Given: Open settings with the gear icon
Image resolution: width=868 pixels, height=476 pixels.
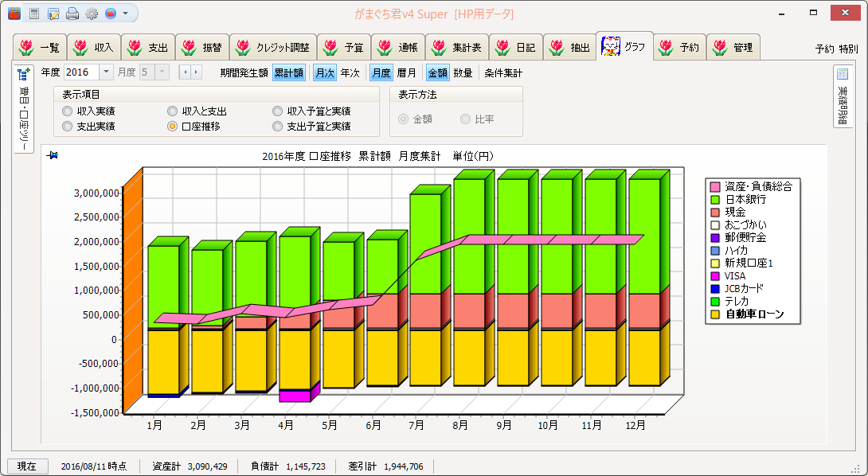Looking at the screenshot, I should pyautogui.click(x=92, y=14).
